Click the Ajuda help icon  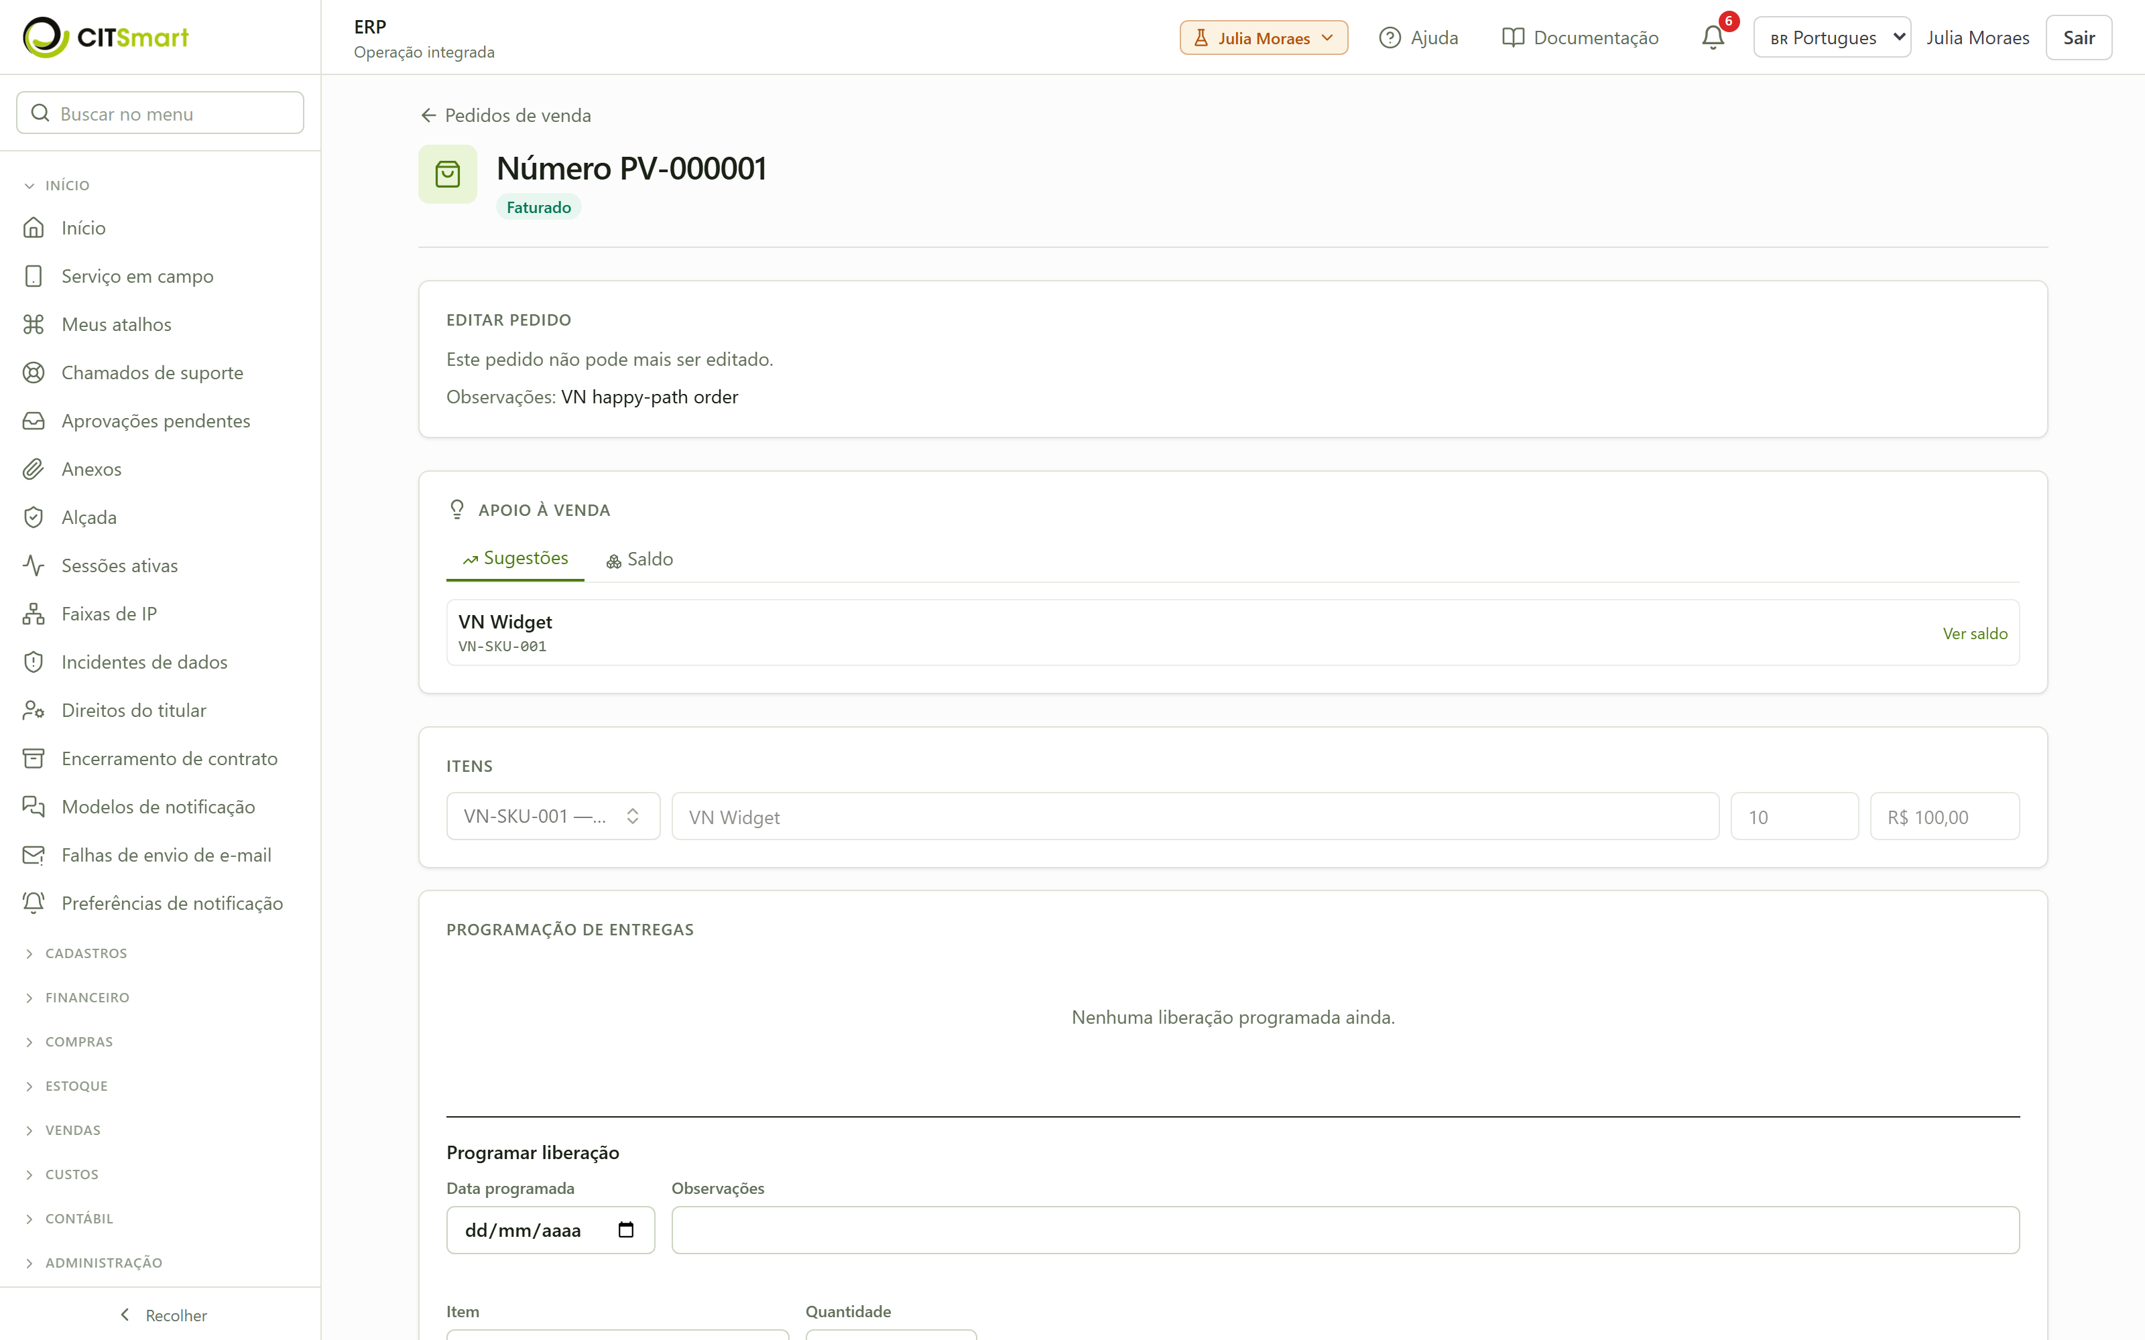click(1390, 38)
